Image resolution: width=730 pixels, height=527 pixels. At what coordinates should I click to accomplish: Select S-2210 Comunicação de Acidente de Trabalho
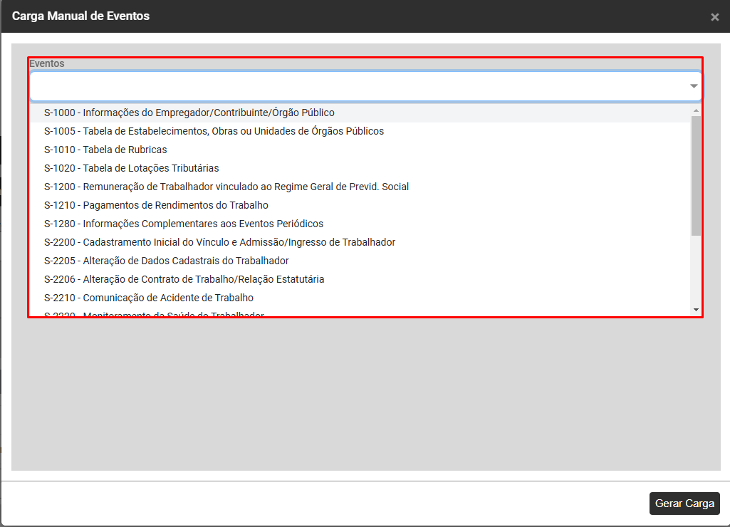148,298
